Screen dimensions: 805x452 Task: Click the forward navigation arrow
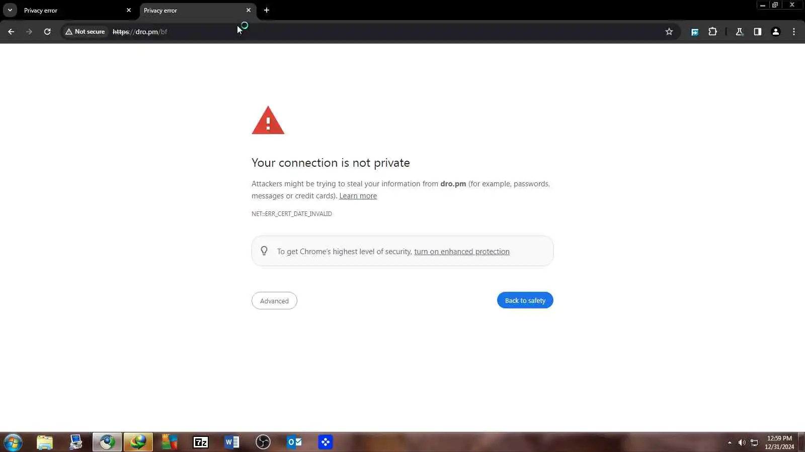tap(29, 32)
